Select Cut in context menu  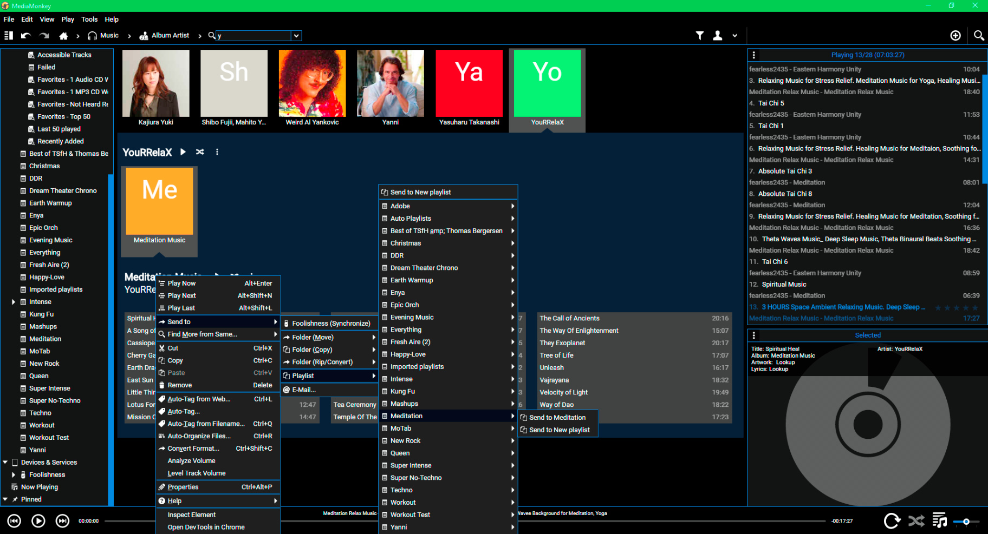(x=218, y=348)
